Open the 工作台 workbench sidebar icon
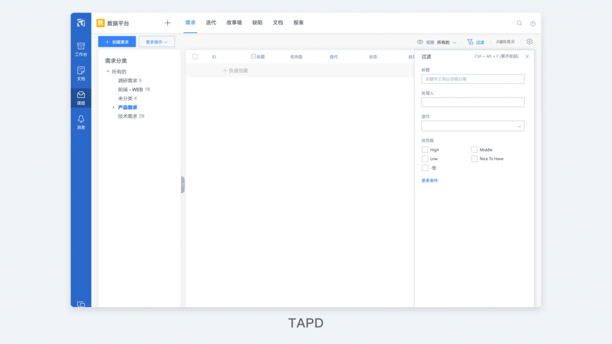 click(81, 50)
